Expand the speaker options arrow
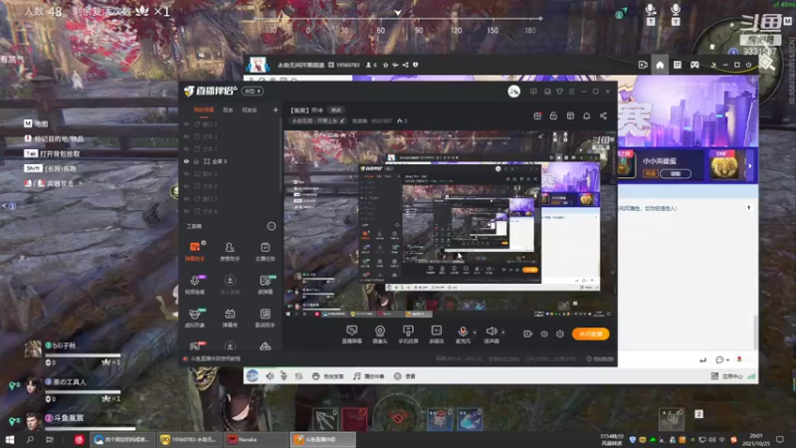Image resolution: width=796 pixels, height=448 pixels. 503,333
